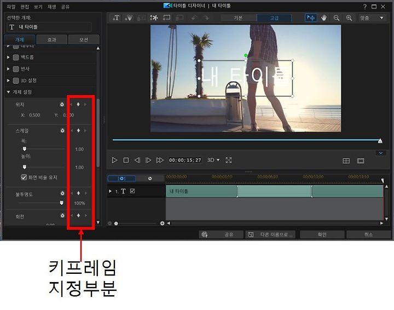Select the 모션 tab

pyautogui.click(x=84, y=39)
